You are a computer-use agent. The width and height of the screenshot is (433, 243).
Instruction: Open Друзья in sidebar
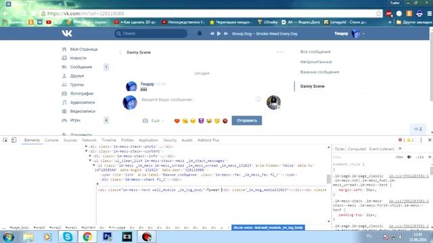coord(76,76)
